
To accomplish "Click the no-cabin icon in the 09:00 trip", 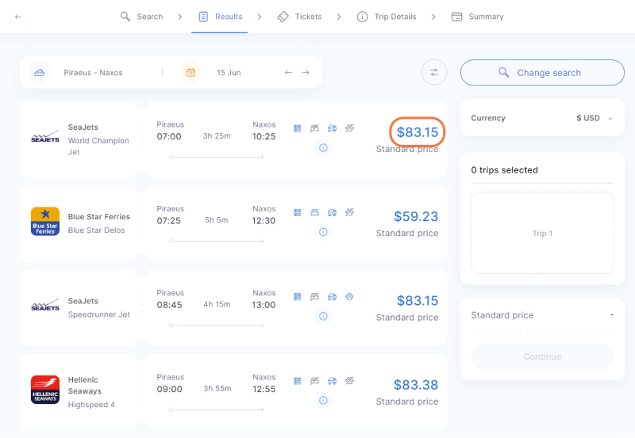I will coord(314,381).
